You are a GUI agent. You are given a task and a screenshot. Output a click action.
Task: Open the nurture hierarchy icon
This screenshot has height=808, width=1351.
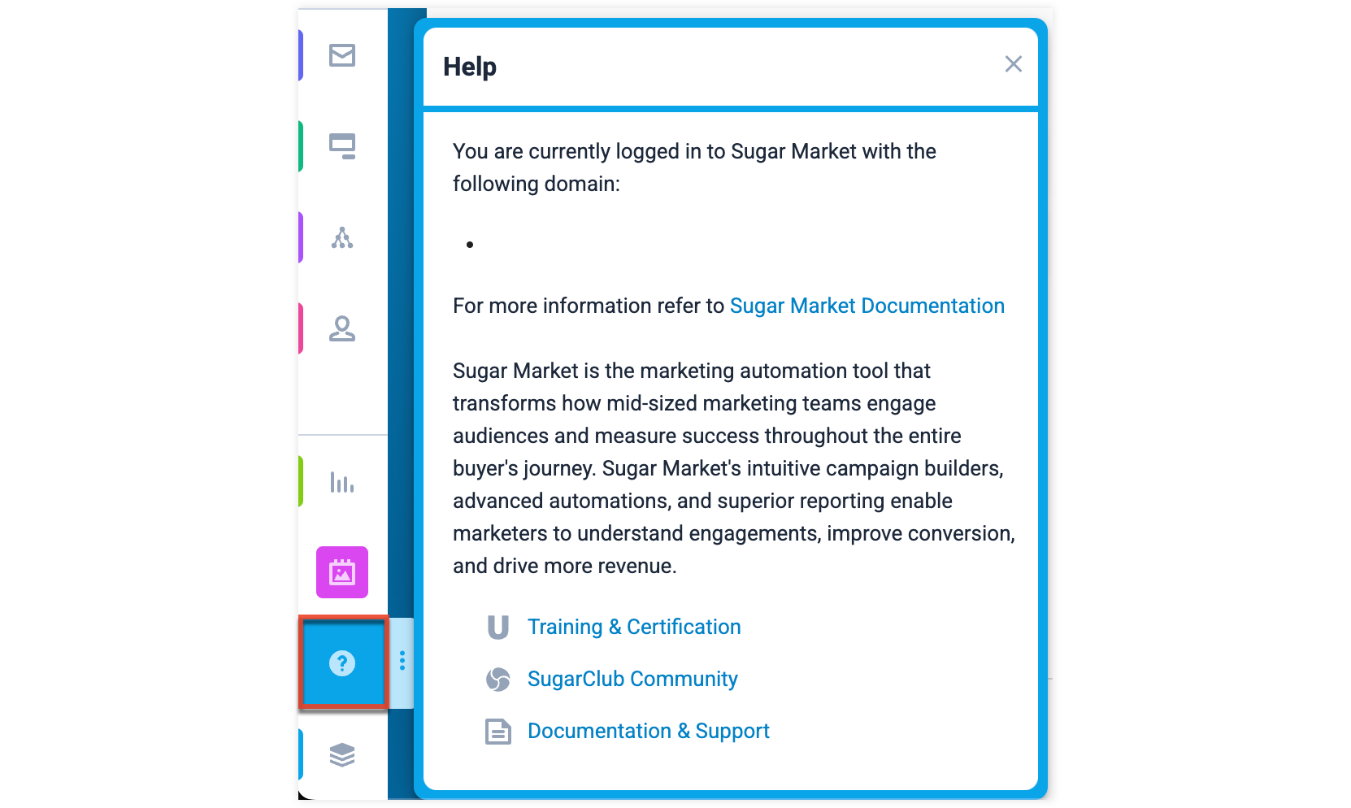point(342,237)
